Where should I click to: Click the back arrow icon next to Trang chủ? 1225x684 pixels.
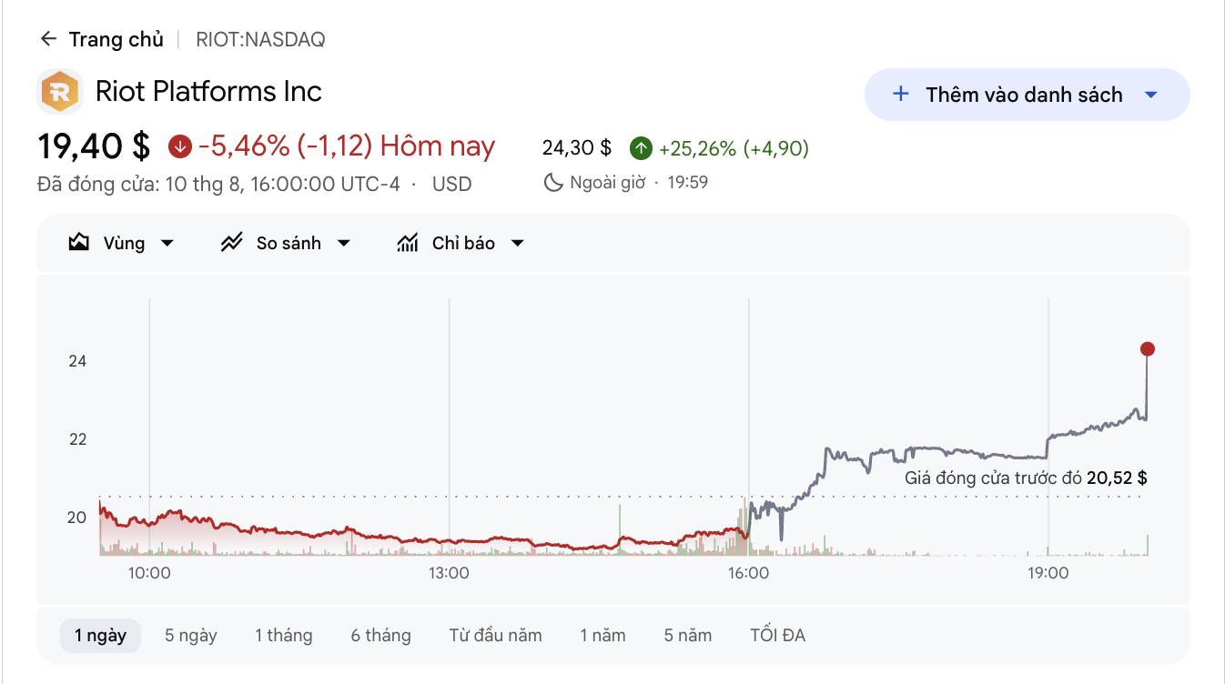click(x=48, y=39)
